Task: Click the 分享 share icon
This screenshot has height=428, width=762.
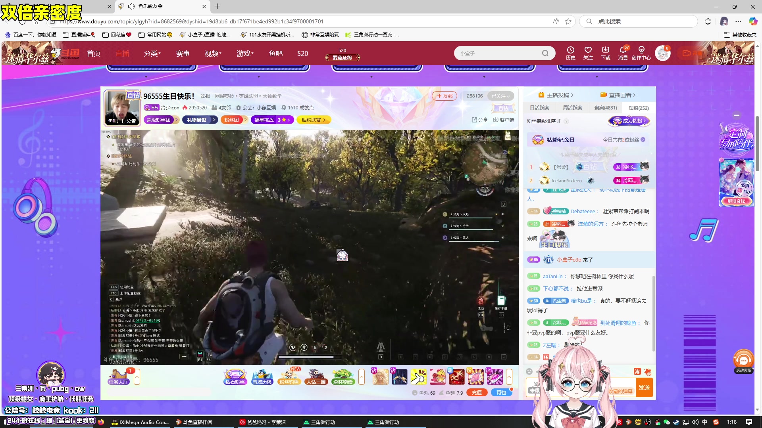Action: [479, 120]
